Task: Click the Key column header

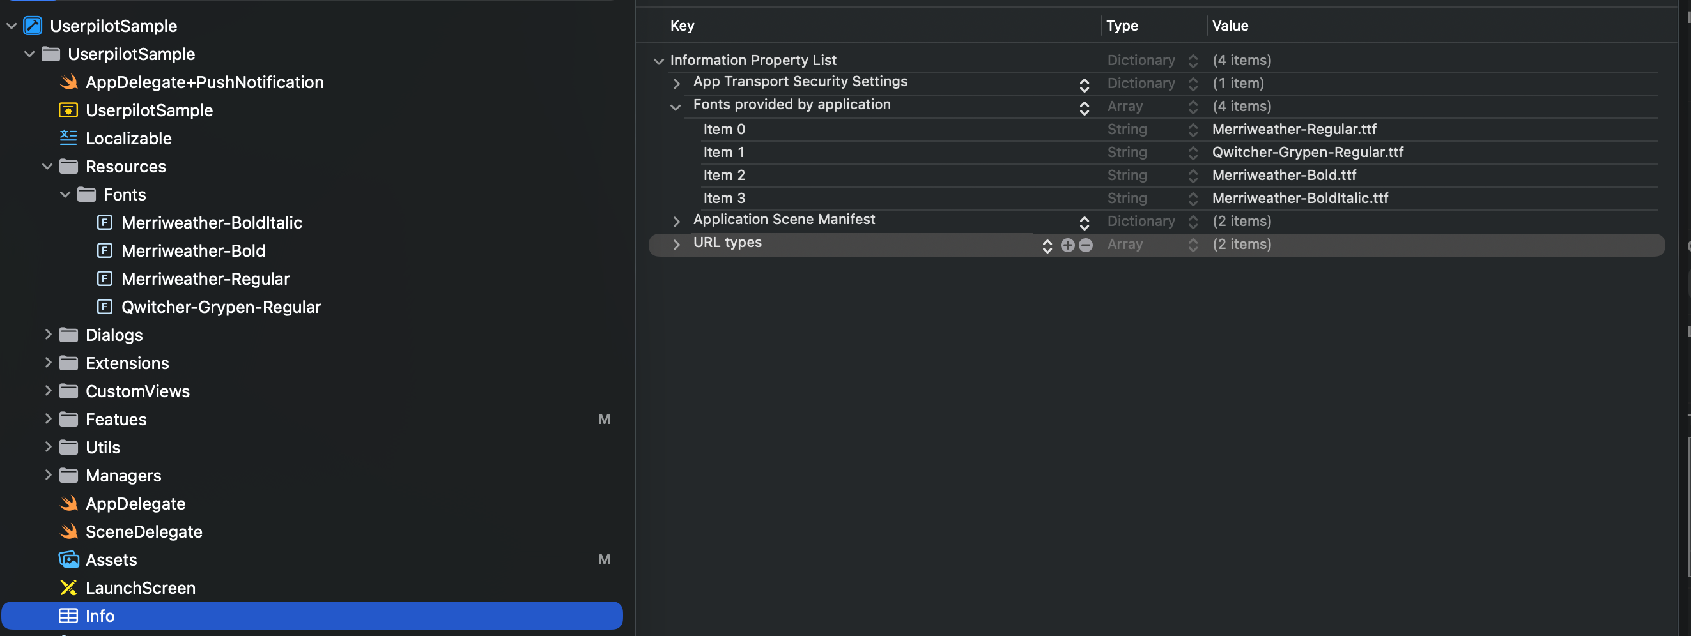Action: [x=682, y=26]
